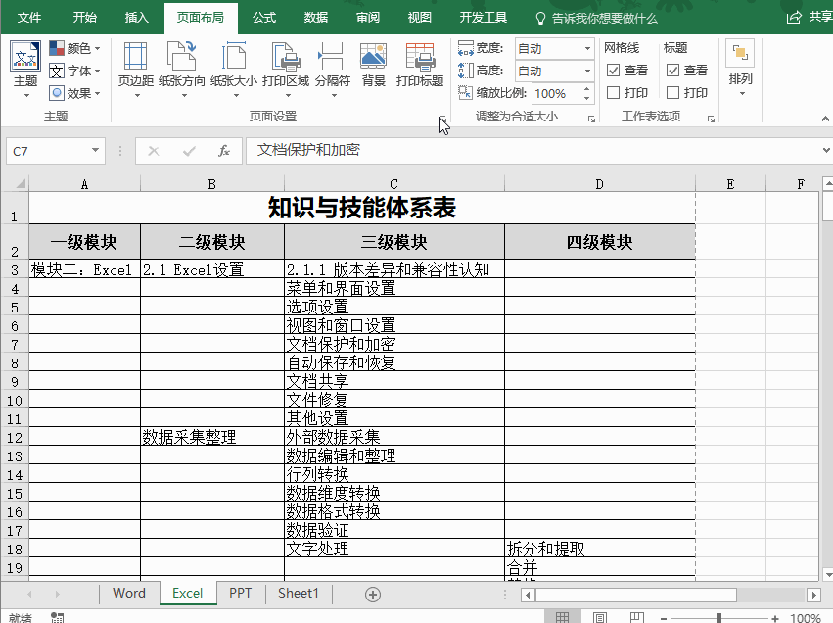The height and width of the screenshot is (623, 833).
Task: Enable 标题 打印 checkbox
Action: 672,92
